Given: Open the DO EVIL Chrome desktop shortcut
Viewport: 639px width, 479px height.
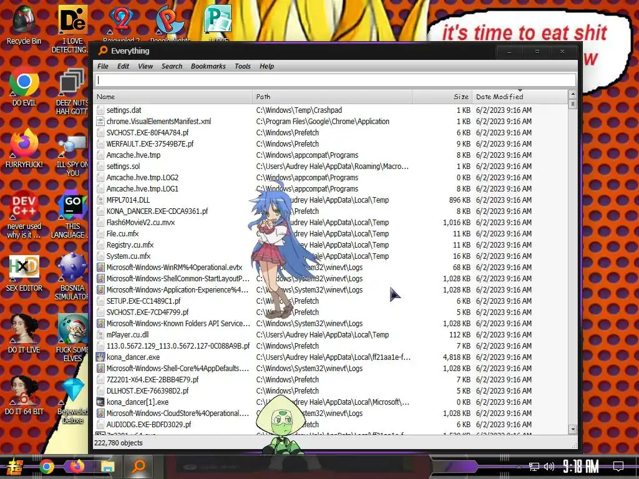Looking at the screenshot, I should click(24, 87).
